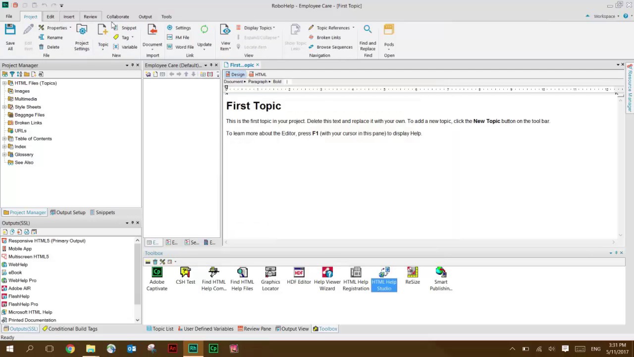This screenshot has width=634, height=357.
Task: Close the First Topic editor tab
Action: tap(258, 65)
